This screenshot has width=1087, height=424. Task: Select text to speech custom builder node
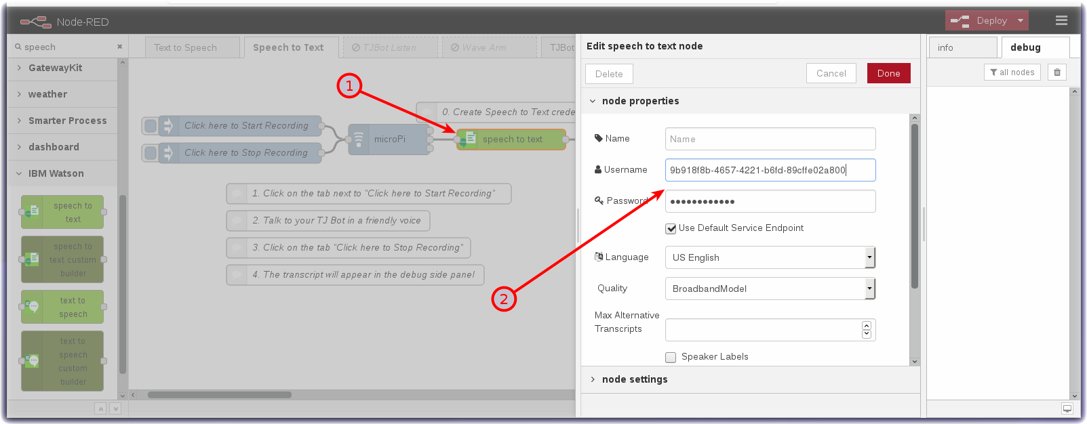pos(62,361)
